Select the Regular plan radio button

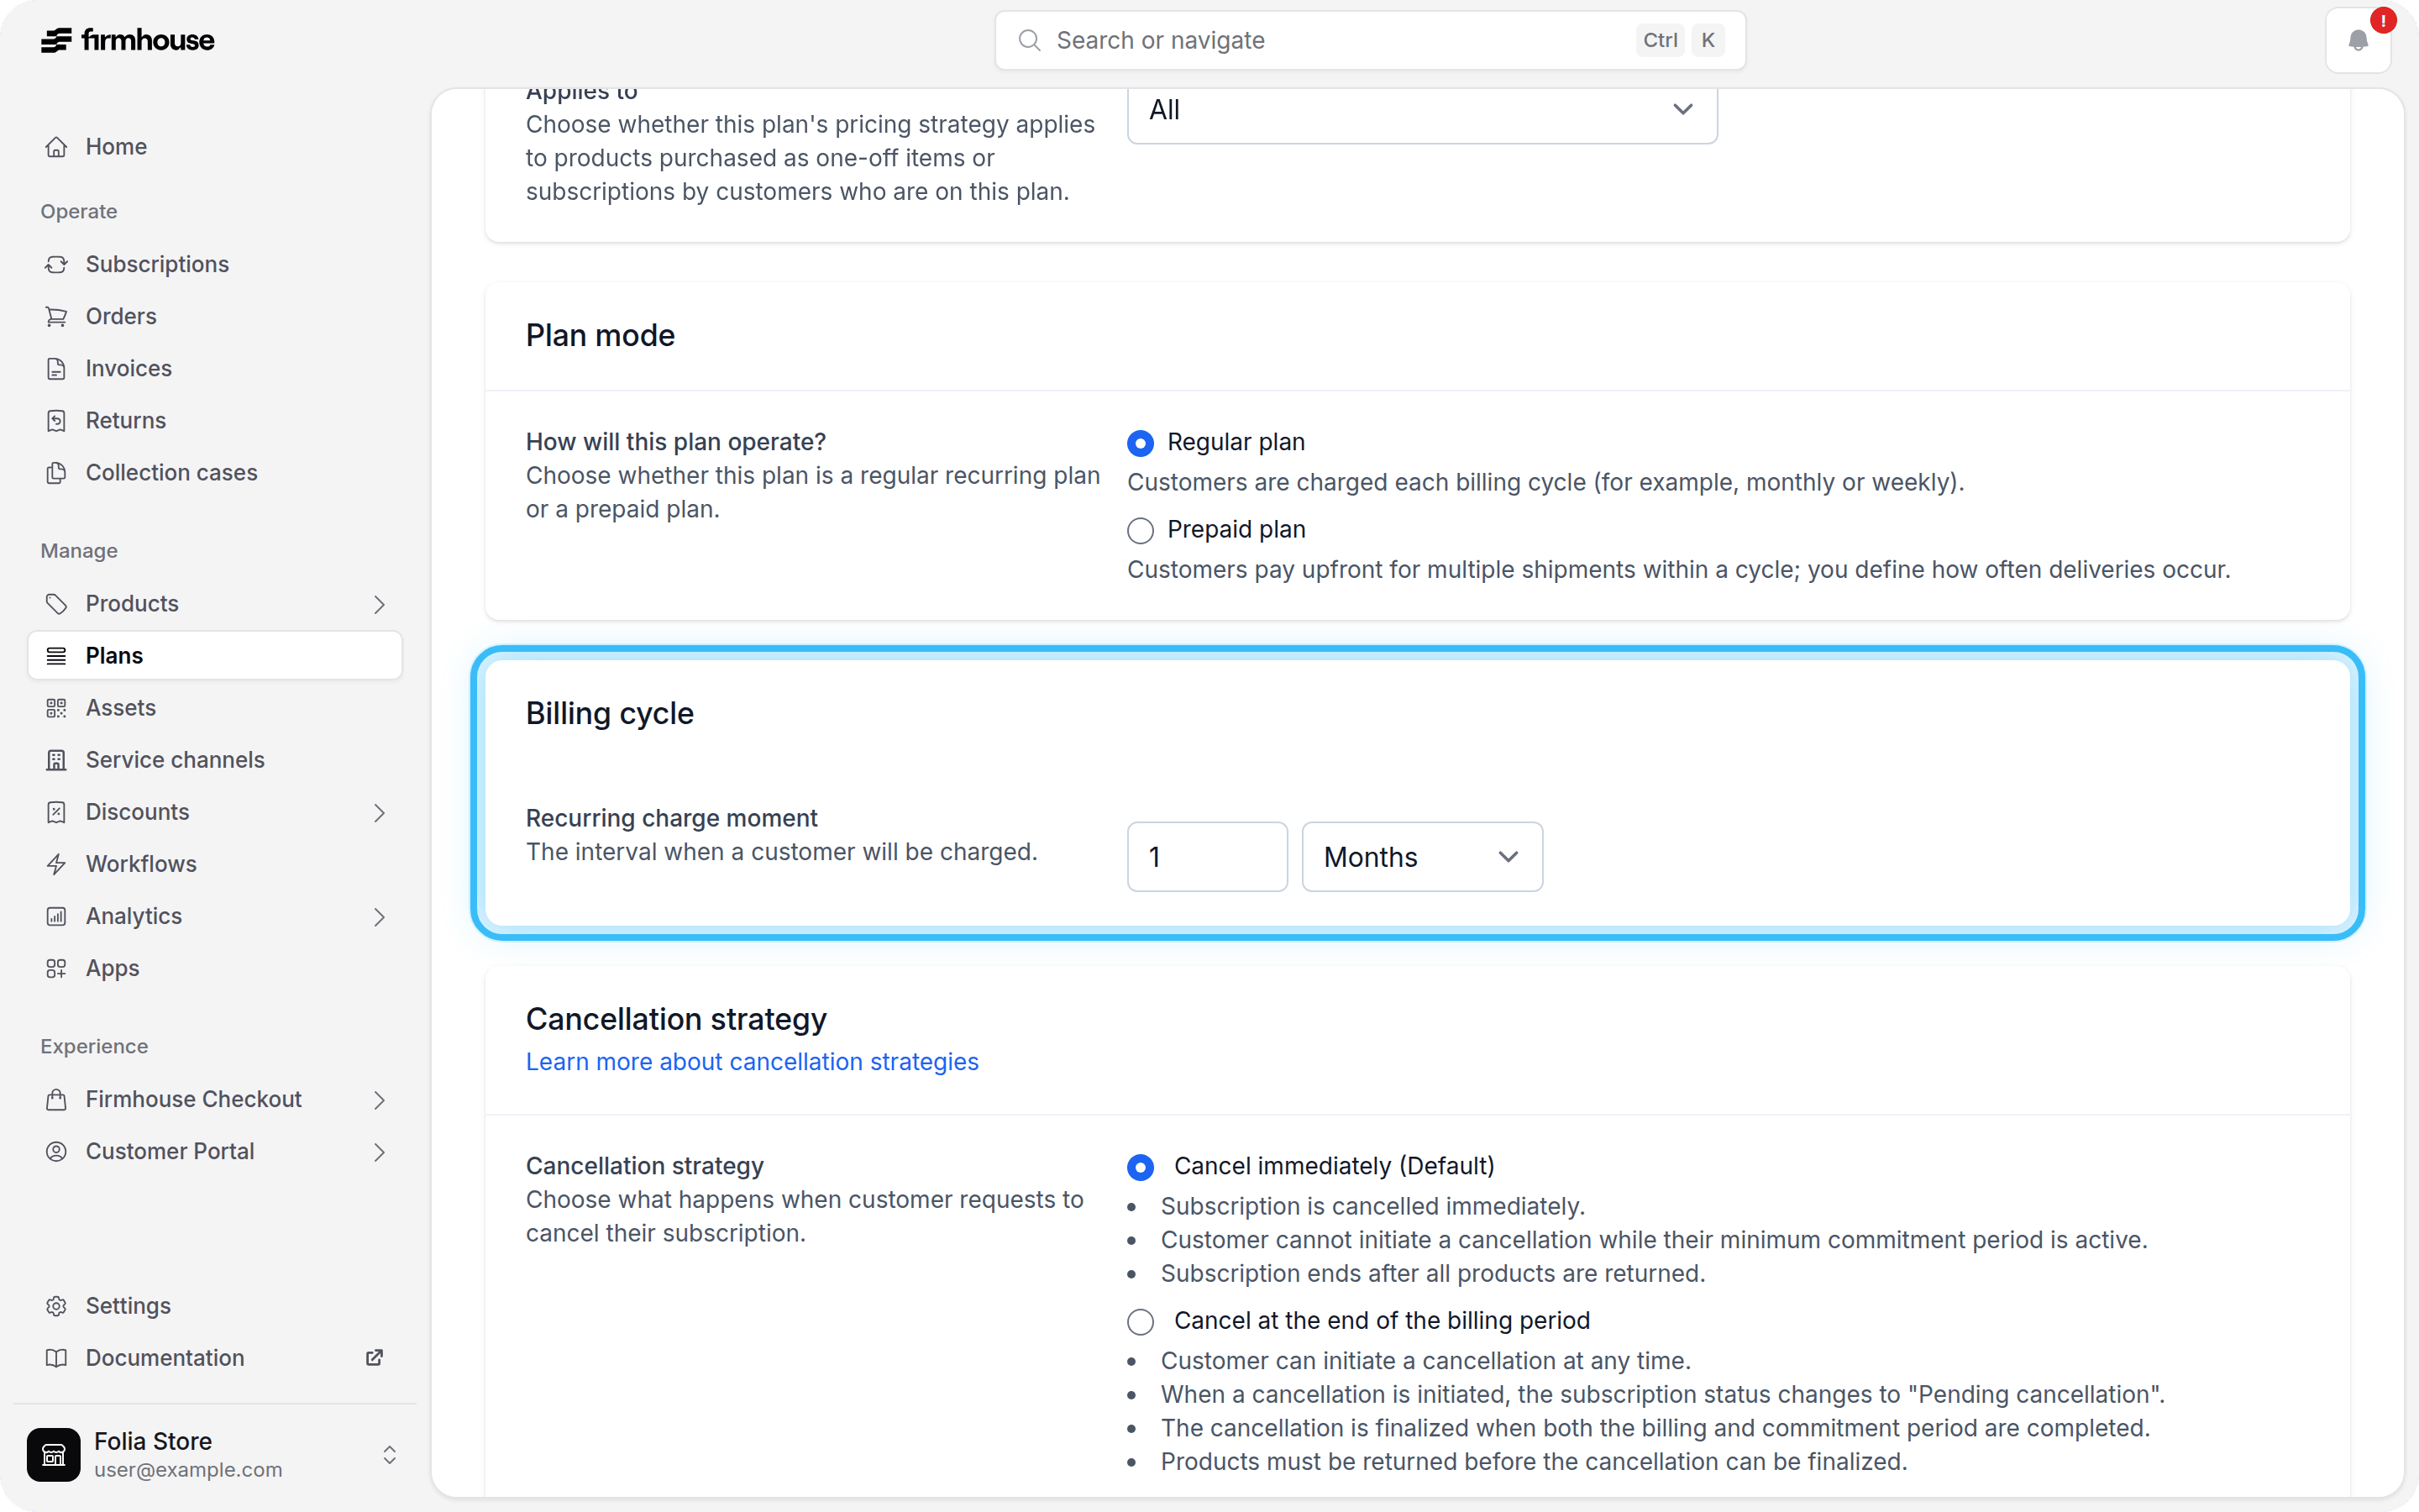[x=1140, y=443]
